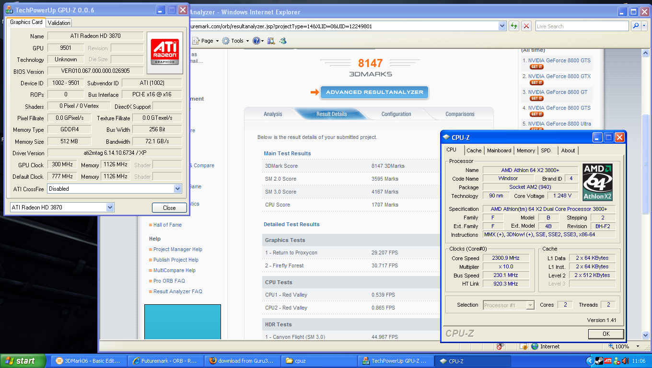Switch to the Comparisons tab on the results page

point(460,114)
